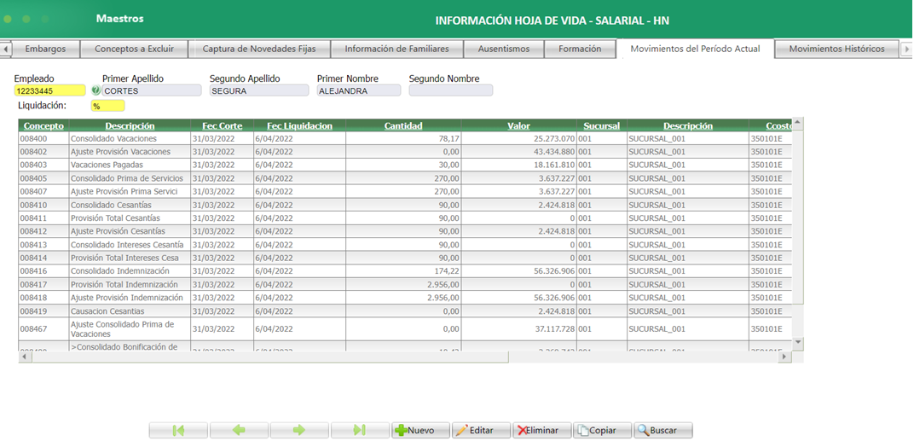Open the Conceptos a Excluir tab
This screenshot has width=914, height=447.
[x=134, y=49]
